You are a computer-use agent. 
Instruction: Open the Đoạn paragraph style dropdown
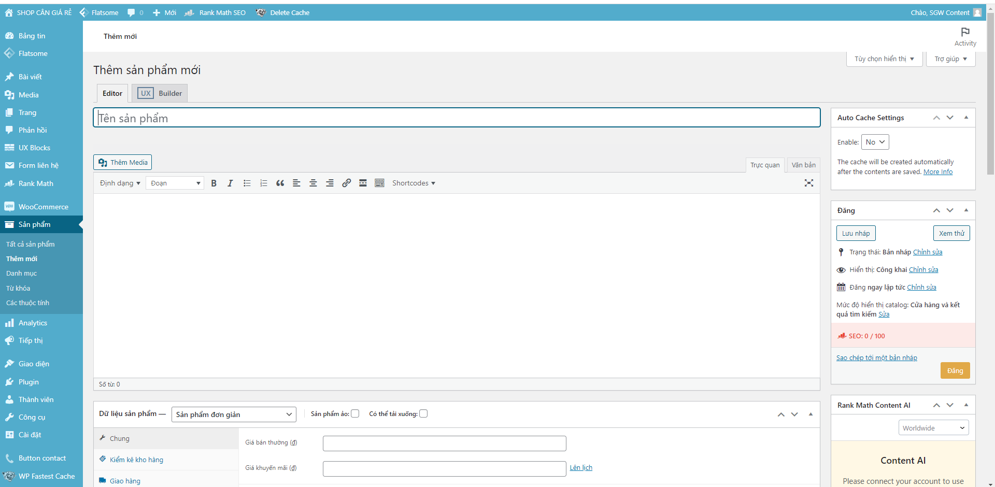[175, 183]
